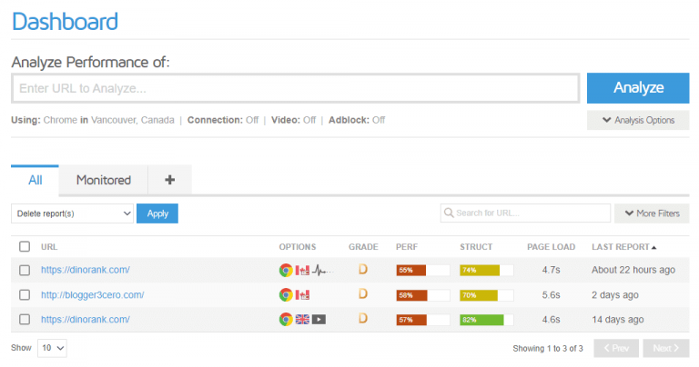Click the Vancouver, Canada location text
Screen dimensions: 699x367
click(x=132, y=120)
